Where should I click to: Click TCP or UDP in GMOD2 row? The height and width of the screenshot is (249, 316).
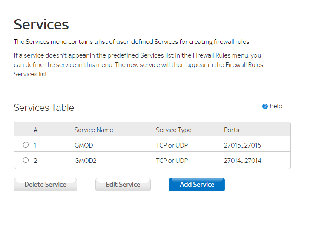tap(172, 161)
